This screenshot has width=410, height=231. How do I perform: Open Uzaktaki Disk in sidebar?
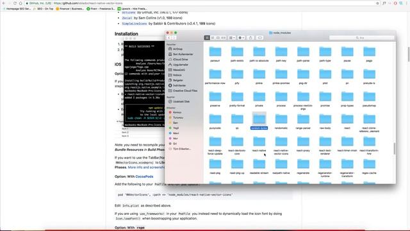click(179, 101)
